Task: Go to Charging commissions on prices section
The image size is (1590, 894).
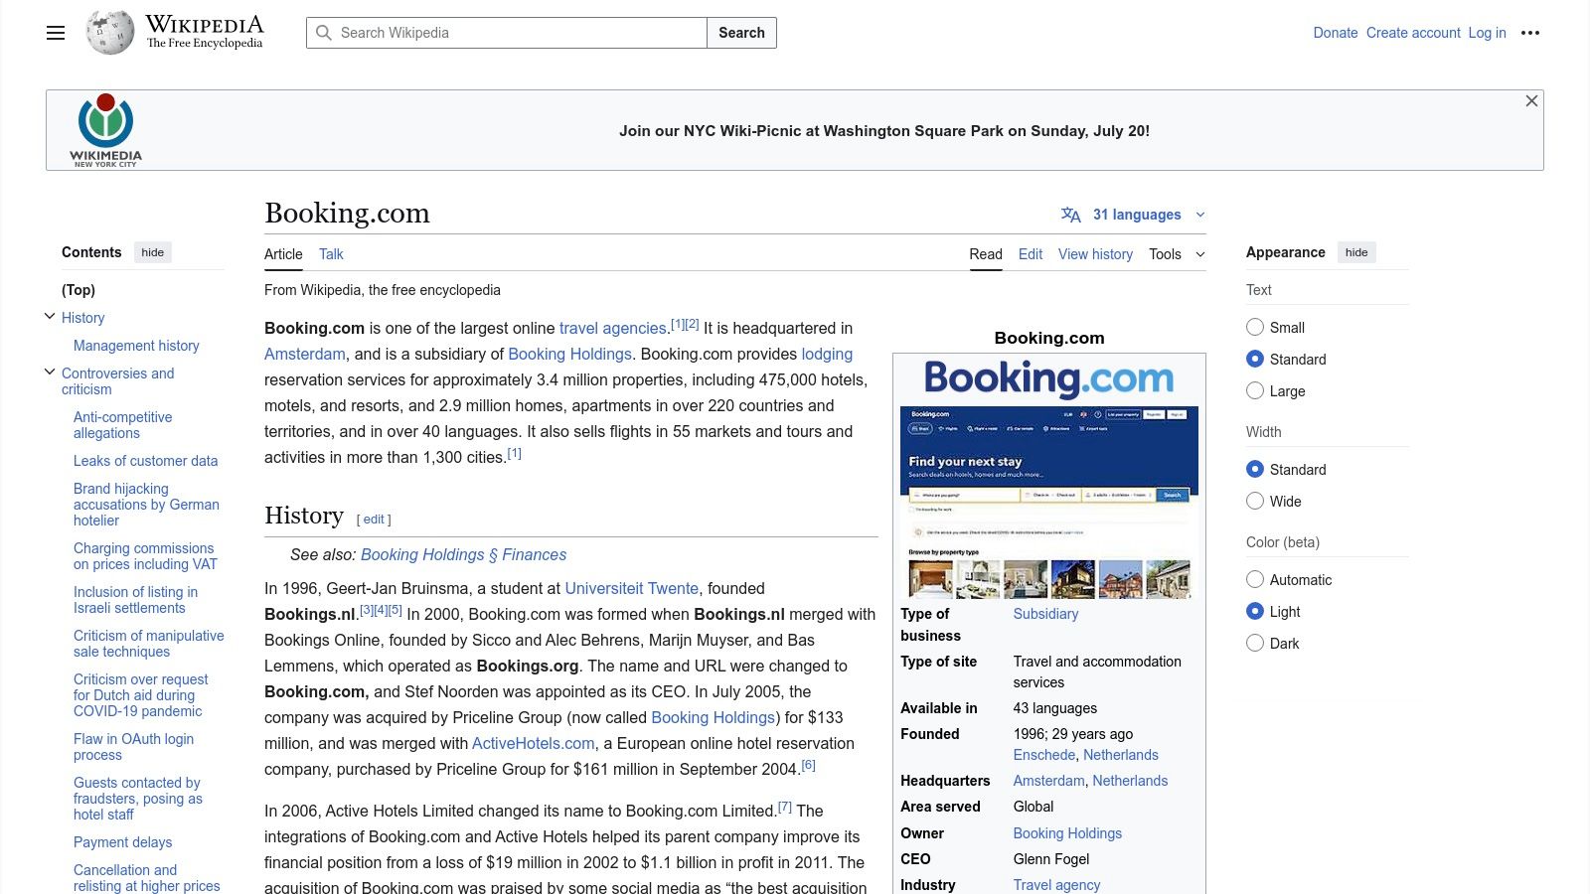Action: 145,556
